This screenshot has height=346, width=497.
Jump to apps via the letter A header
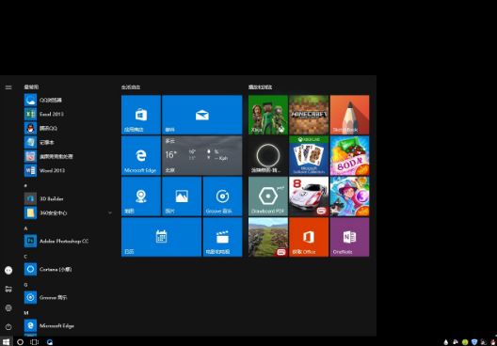[x=25, y=228]
